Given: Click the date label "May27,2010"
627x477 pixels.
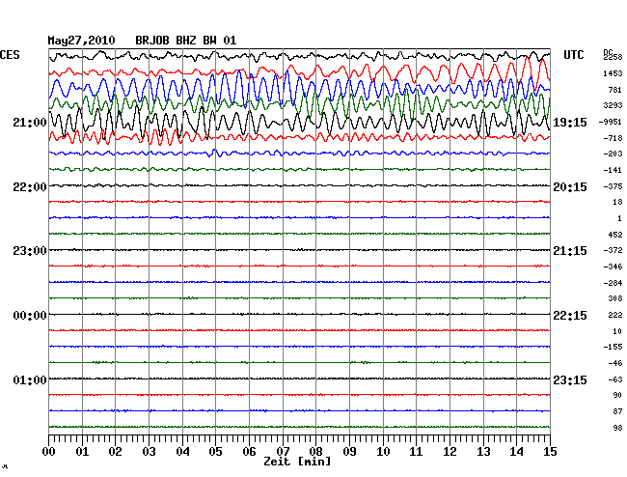Looking at the screenshot, I should (81, 41).
